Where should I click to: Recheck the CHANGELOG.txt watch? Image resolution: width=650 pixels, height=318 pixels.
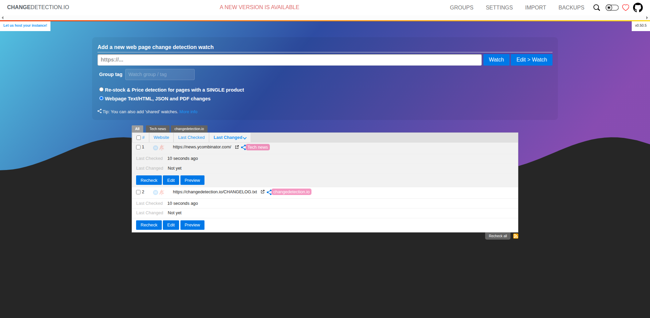click(149, 225)
